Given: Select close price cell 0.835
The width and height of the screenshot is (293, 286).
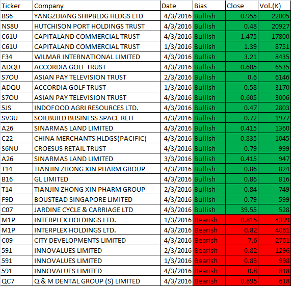Looking at the screenshot, I should 242,138.
